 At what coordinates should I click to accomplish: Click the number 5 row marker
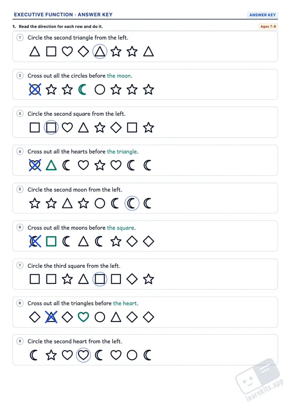(x=20, y=190)
